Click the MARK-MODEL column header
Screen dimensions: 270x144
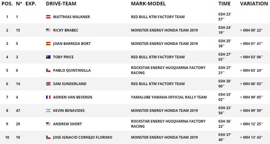pyautogui.click(x=148, y=4)
